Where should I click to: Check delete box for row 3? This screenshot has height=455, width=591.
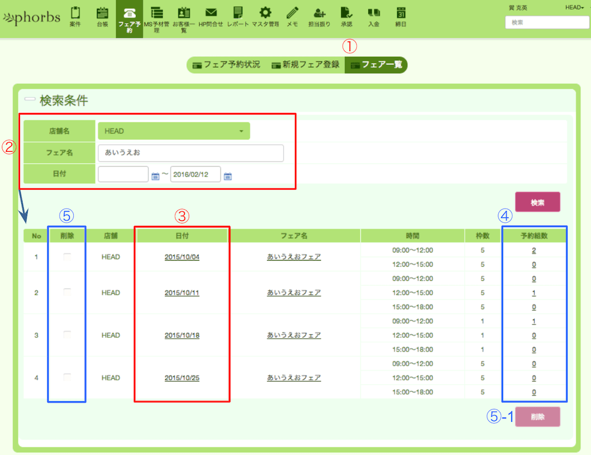pos(67,334)
